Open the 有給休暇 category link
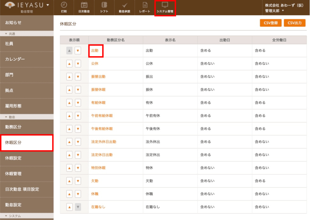Image resolution: width=310 pixels, height=220 pixels. pyautogui.click(x=98, y=103)
